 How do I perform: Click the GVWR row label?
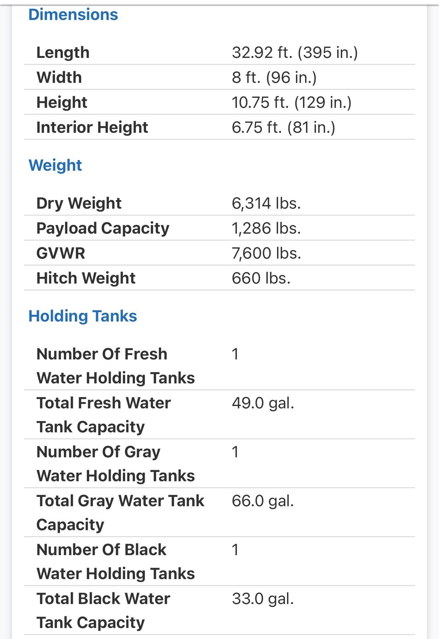pyautogui.click(x=61, y=253)
